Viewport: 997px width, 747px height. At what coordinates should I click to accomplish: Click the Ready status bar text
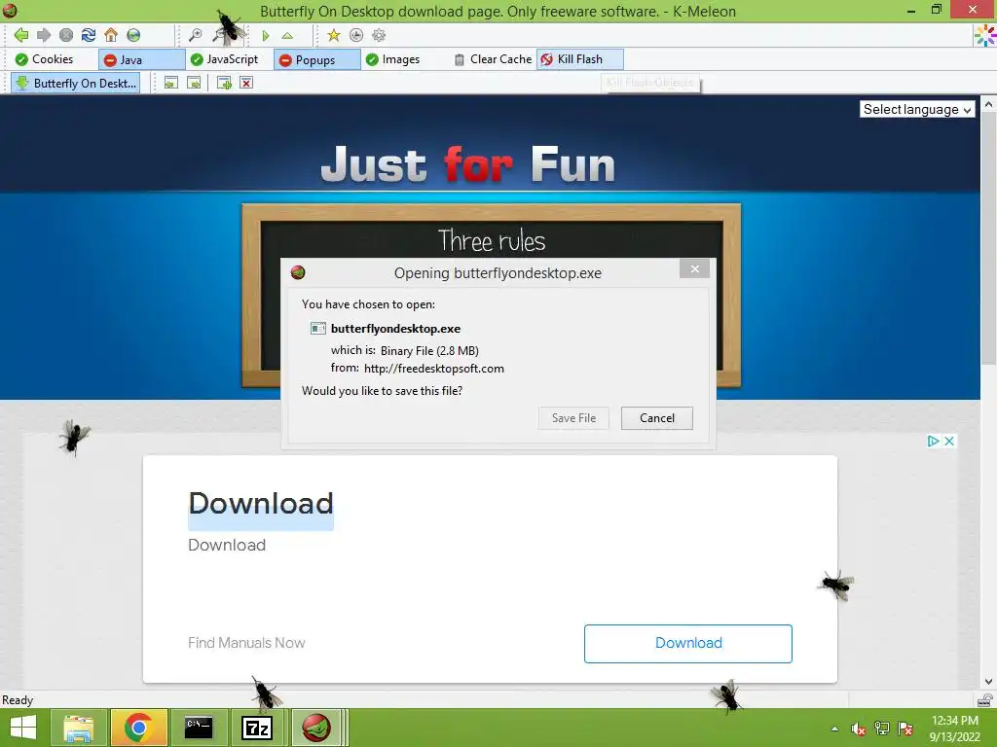click(18, 700)
